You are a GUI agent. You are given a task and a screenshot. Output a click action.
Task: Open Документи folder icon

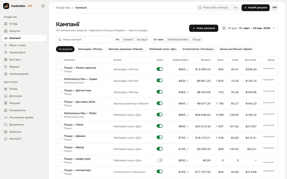coord(6,124)
